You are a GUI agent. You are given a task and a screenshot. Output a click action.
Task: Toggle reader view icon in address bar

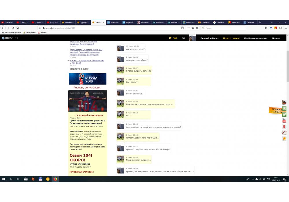(x=182, y=28)
